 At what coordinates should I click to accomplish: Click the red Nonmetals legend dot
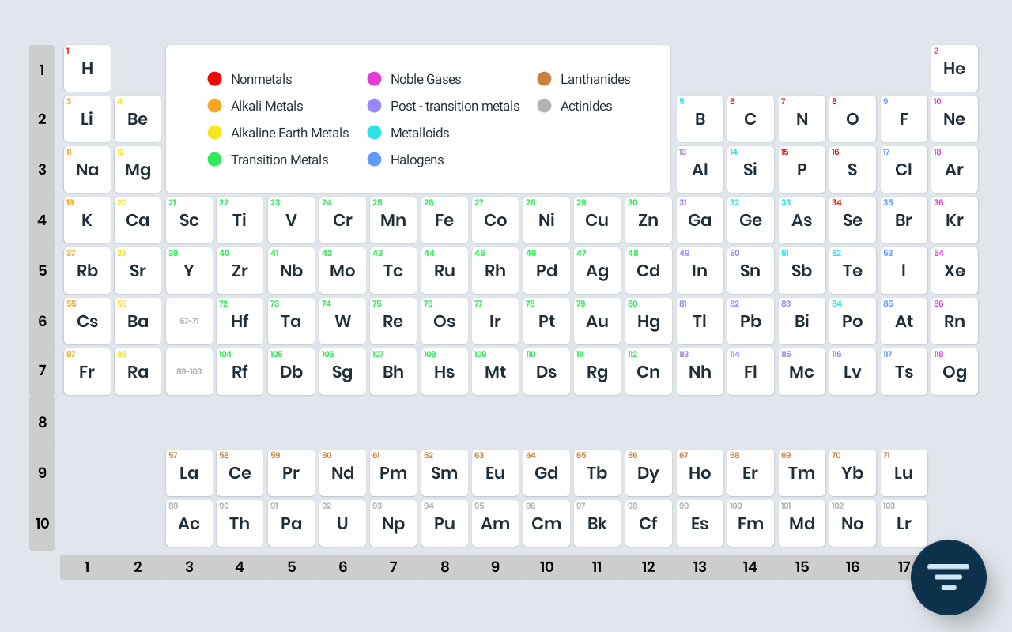[214, 79]
